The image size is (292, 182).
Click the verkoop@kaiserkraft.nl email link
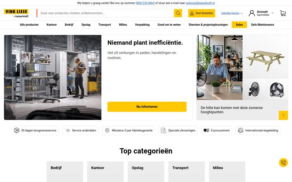[200, 3]
